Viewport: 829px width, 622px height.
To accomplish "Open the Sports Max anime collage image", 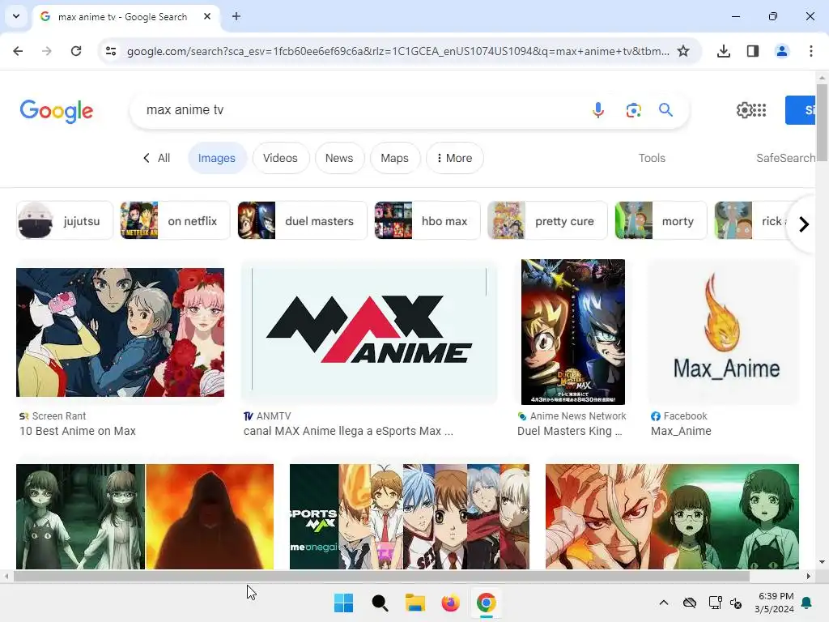I will [409, 517].
